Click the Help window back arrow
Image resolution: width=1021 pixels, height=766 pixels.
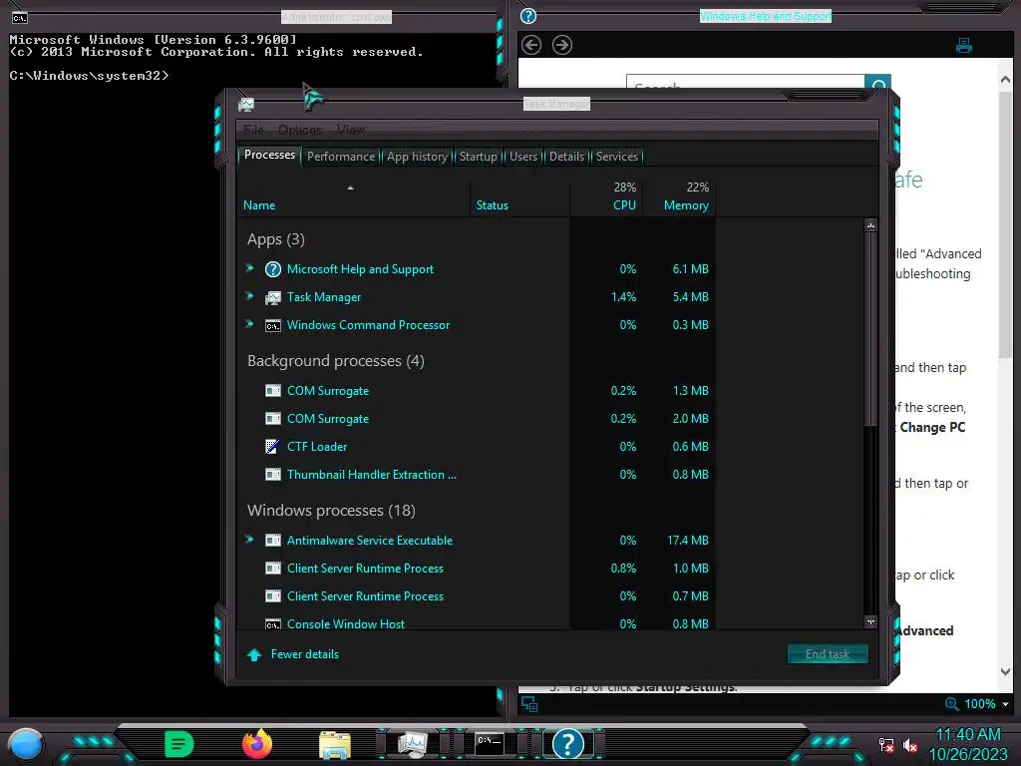pos(531,45)
